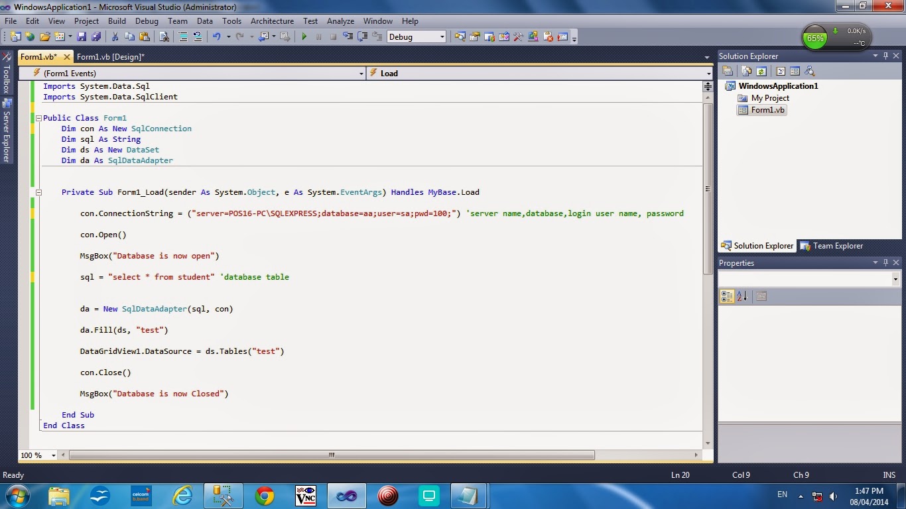
Task: Open the active files tab list arrow
Action: [707, 57]
